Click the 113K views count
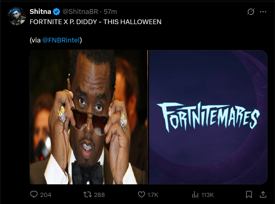Image resolution: width=275 pixels, height=204 pixels. 207,195
